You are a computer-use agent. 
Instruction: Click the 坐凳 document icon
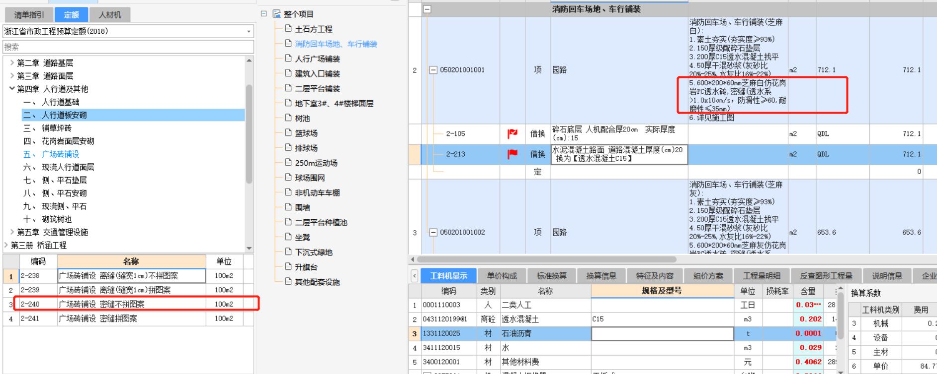(288, 237)
